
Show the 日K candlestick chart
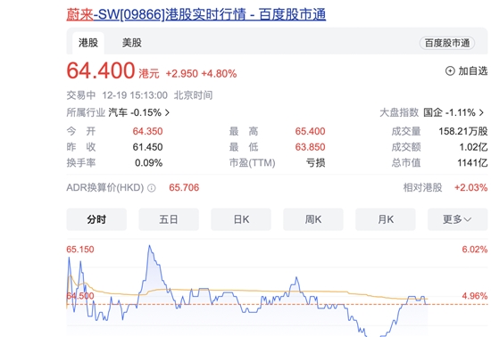pos(241,219)
